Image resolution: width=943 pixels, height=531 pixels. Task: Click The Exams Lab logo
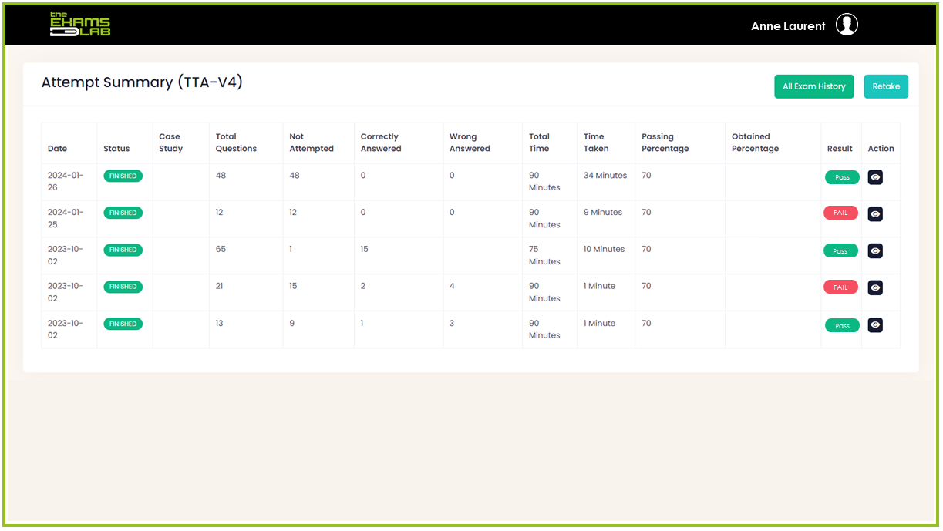tap(80, 25)
